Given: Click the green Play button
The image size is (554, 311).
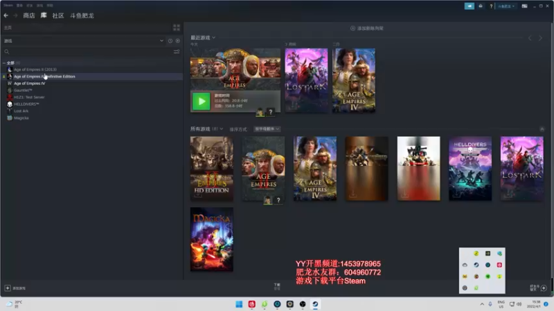Looking at the screenshot, I should point(202,101).
